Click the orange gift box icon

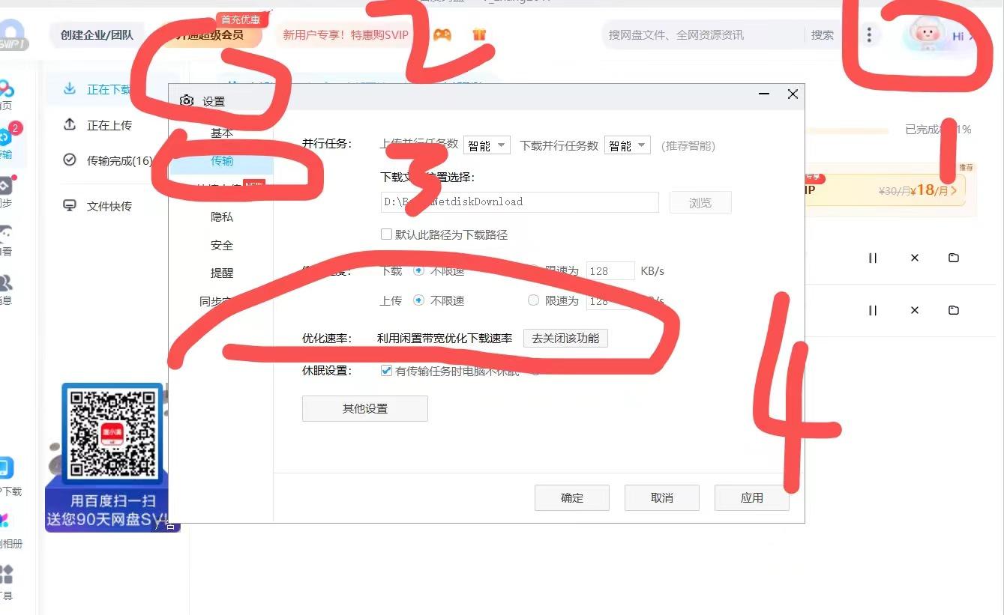pyautogui.click(x=479, y=34)
